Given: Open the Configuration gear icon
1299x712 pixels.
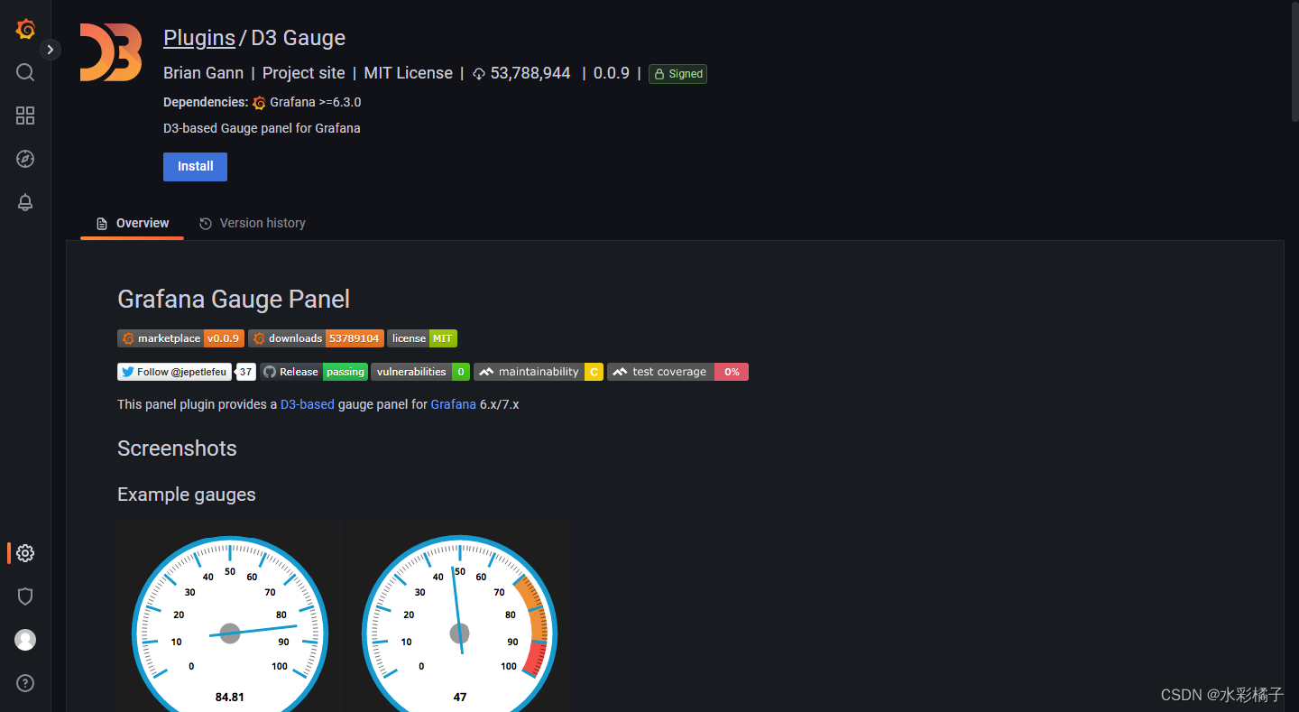Looking at the screenshot, I should 25,553.
